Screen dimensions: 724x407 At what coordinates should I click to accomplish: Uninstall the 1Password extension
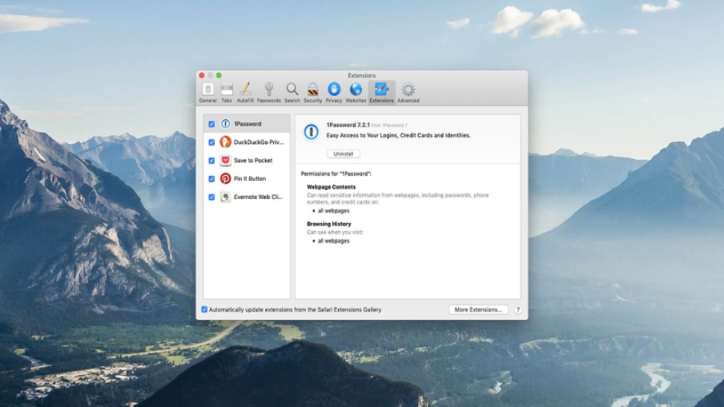343,154
